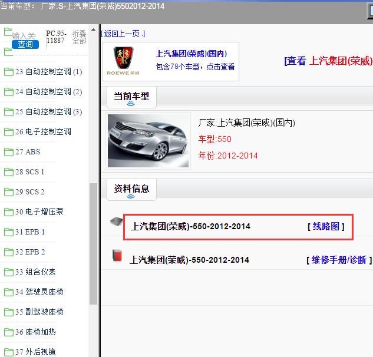
Task: Click 包含78个车型，点击查看 link
Action: coord(195,67)
